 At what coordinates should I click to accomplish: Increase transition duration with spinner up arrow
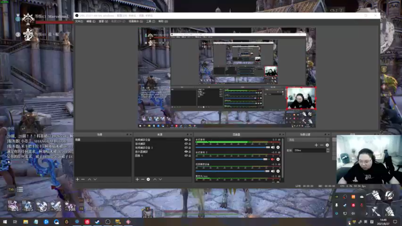pos(328,149)
